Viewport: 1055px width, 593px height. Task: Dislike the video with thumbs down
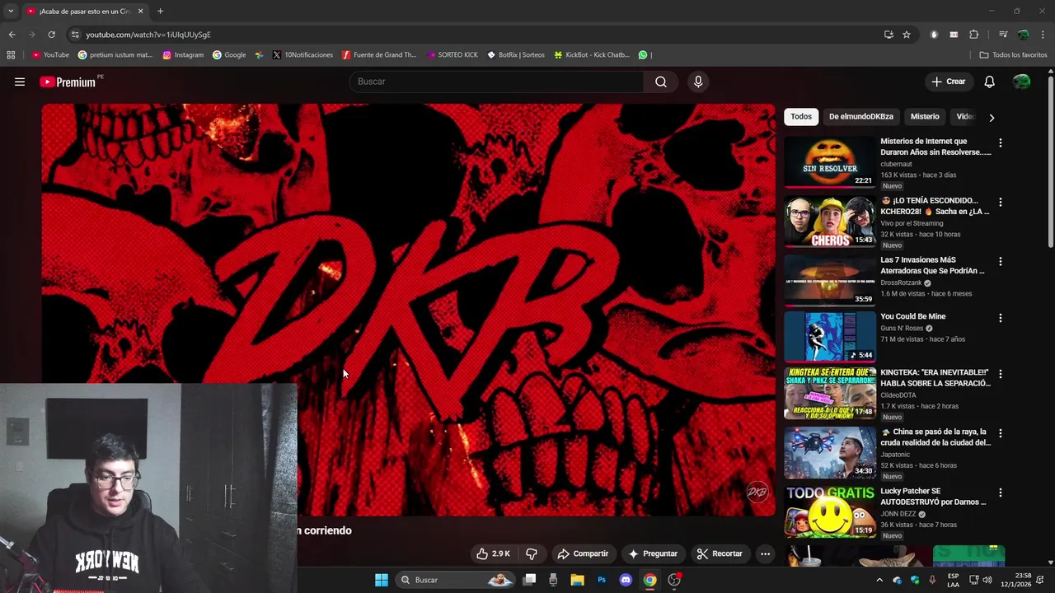532,553
